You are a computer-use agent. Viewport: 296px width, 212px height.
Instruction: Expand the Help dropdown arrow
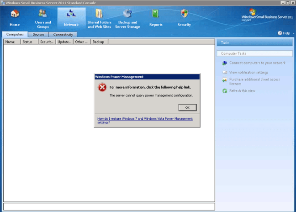[294, 33]
